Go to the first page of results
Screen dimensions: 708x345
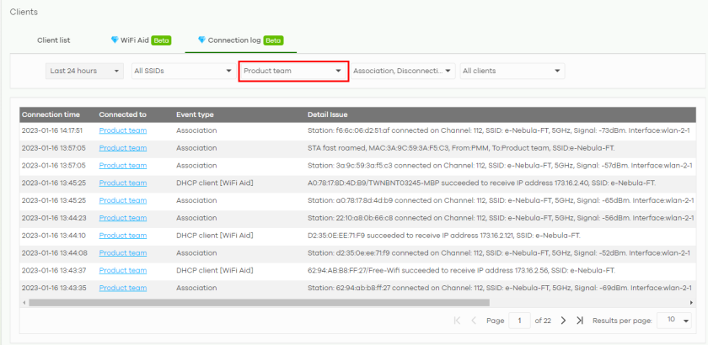point(457,321)
